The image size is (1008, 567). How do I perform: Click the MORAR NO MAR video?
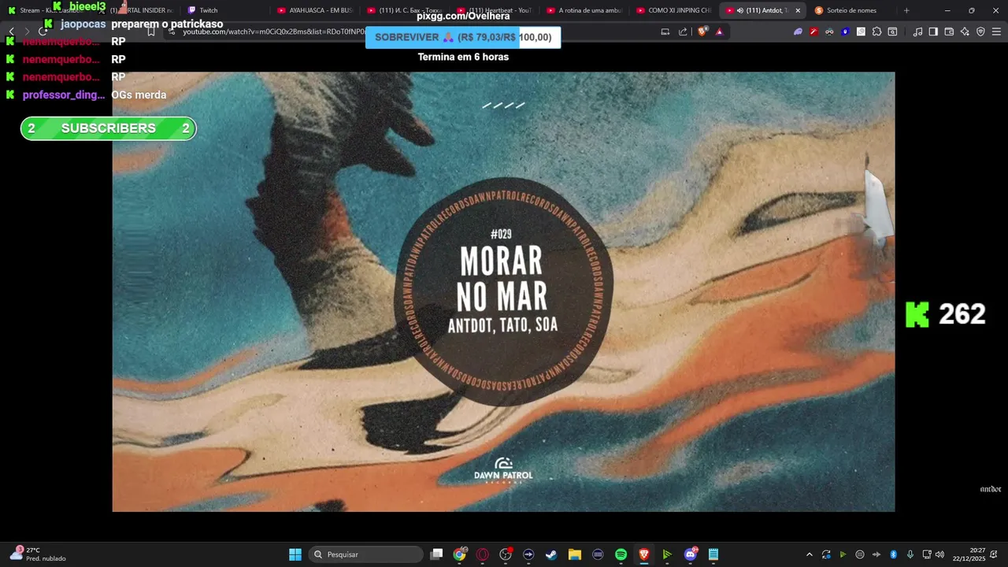pyautogui.click(x=503, y=292)
